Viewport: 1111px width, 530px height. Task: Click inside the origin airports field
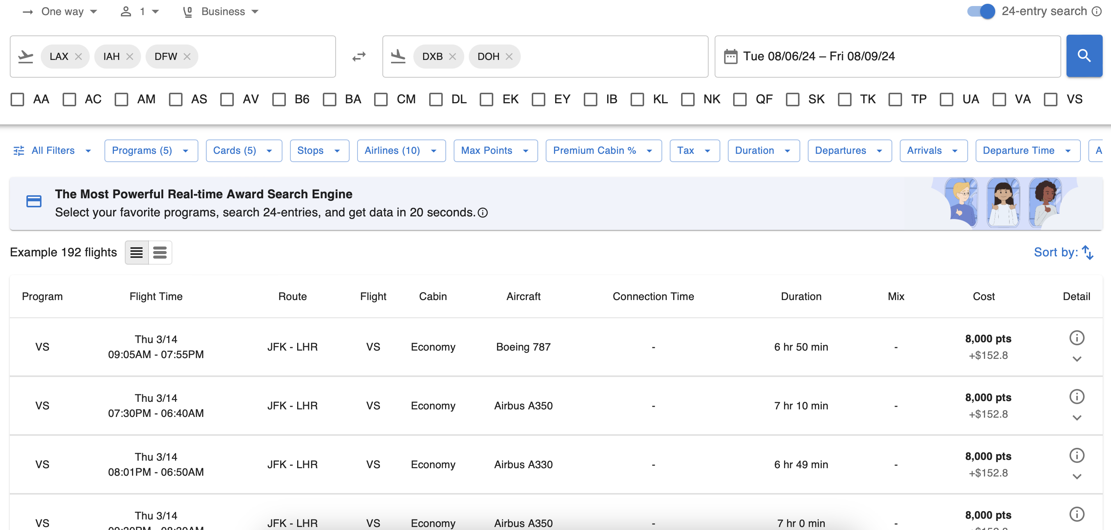pos(172,57)
